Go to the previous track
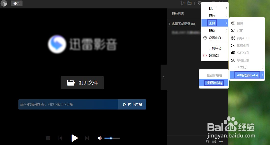 pos(60,138)
